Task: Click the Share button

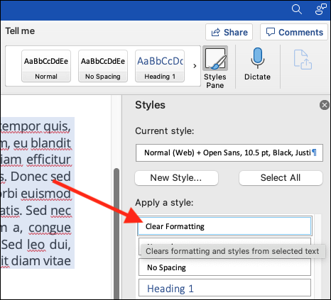Action: 229,32
